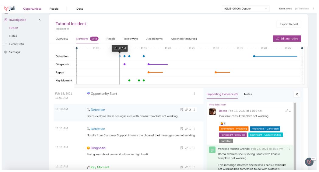Click the Edit narrative button
The width and height of the screenshot is (319, 172).
tap(287, 39)
